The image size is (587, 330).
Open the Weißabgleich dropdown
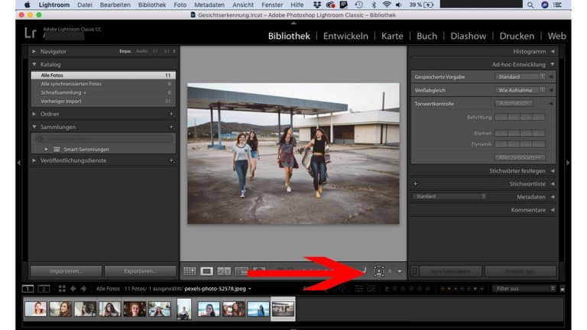click(x=520, y=89)
